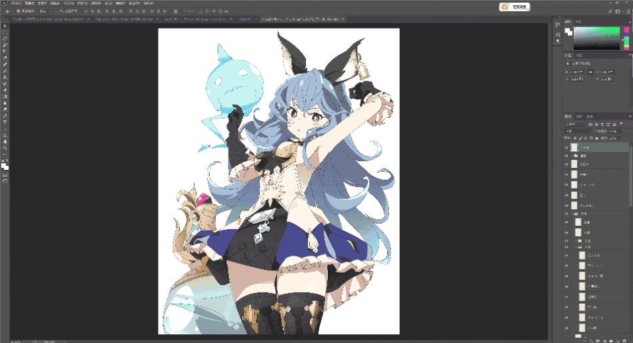Select the Blur tool
Screen dimensions: 633x343
[x=5, y=103]
